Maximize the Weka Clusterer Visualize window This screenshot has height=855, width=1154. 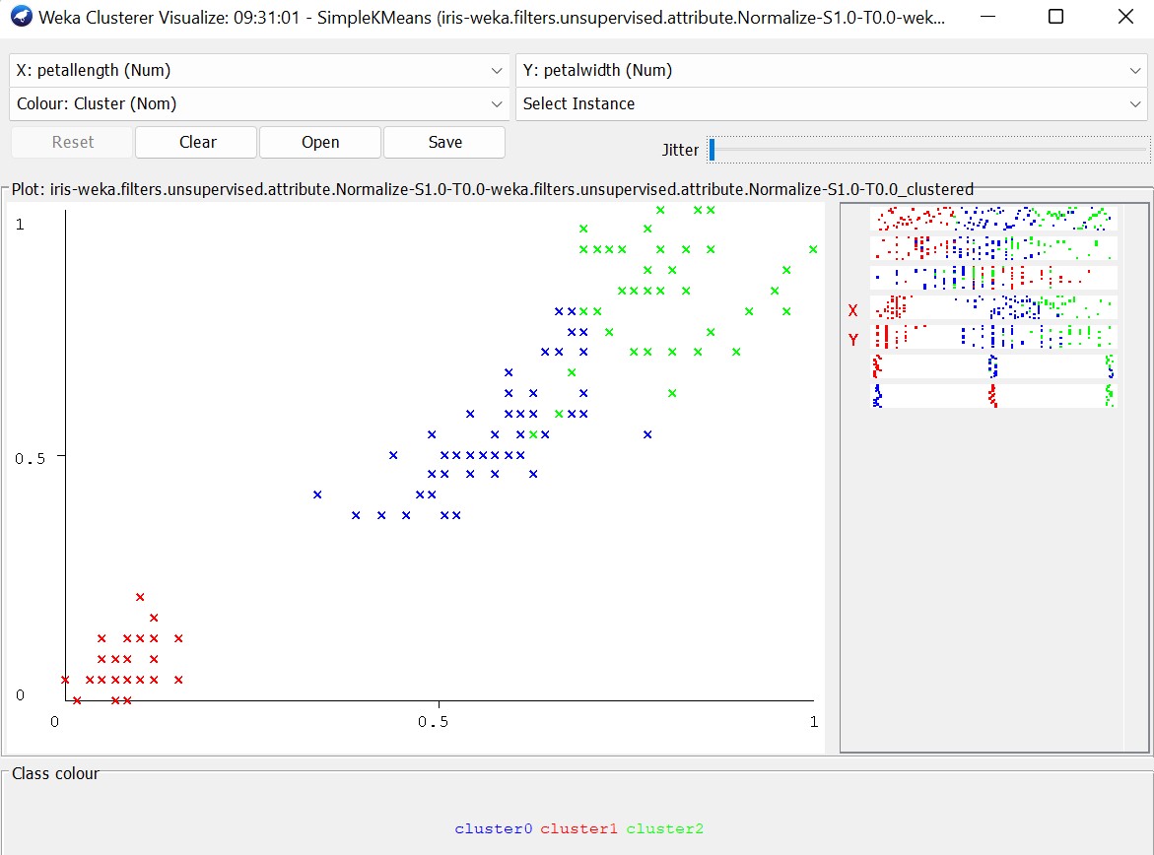(1055, 17)
